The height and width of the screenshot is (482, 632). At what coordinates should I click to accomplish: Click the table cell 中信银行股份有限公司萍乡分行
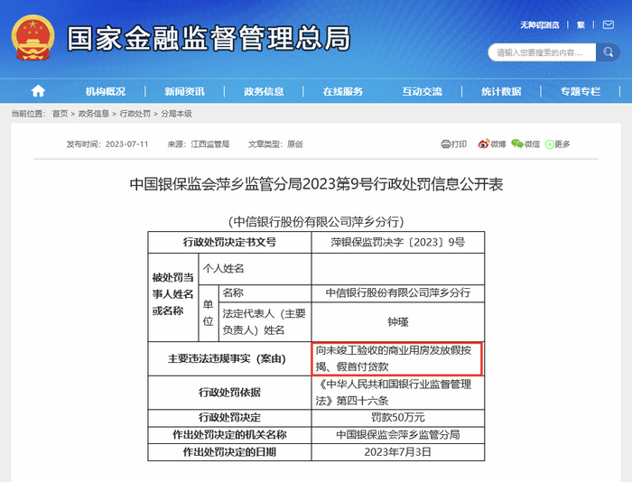[x=398, y=293]
